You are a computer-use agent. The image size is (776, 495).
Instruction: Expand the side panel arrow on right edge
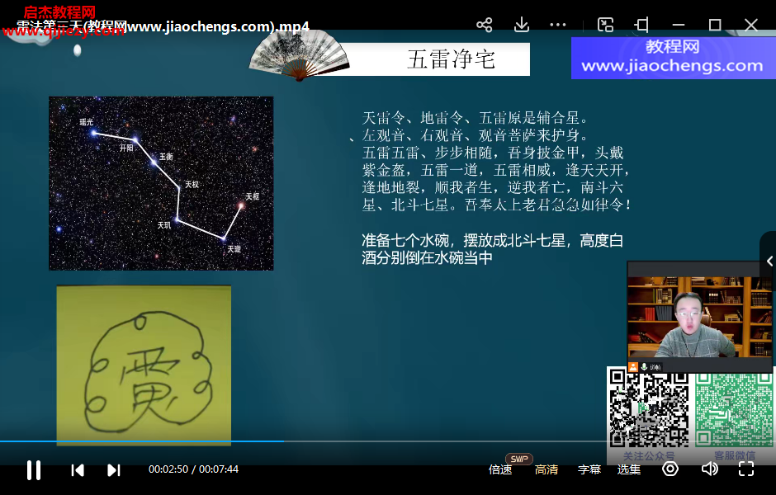769,261
